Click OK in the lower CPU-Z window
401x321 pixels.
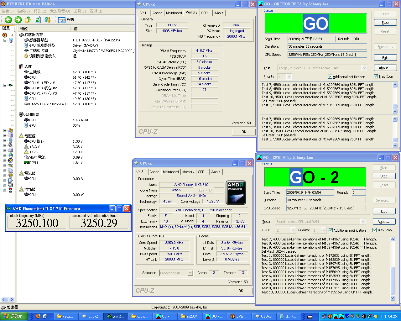241,291
